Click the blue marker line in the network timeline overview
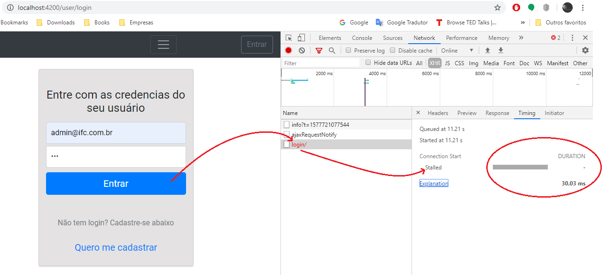Screen dimensions: 607x276 click(365, 92)
